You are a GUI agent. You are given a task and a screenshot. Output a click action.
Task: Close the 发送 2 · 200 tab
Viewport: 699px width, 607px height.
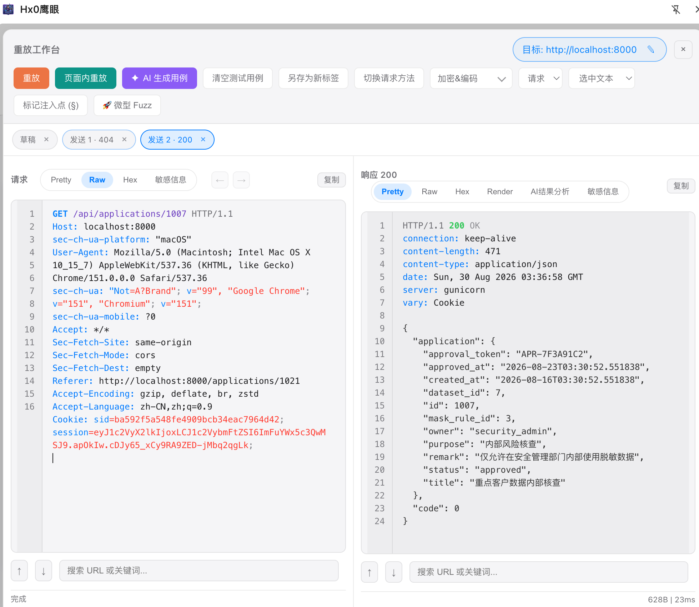point(203,139)
